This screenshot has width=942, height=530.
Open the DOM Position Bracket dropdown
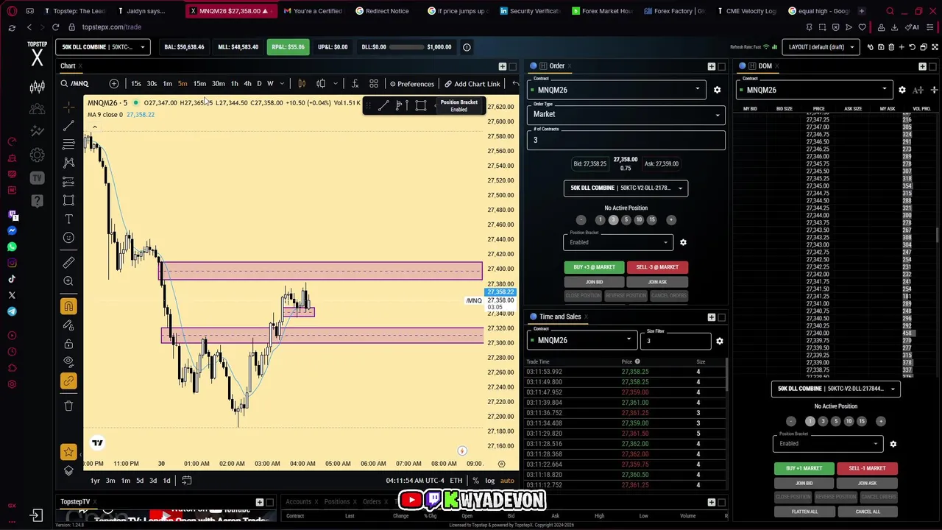[828, 444]
